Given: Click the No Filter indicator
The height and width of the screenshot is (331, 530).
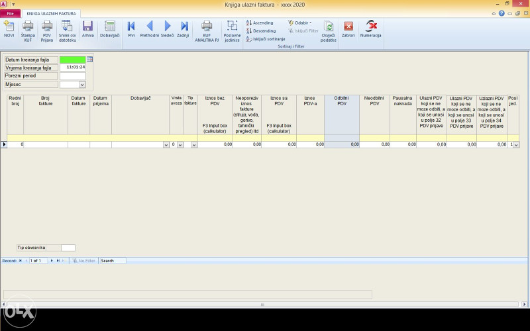Looking at the screenshot, I should 84,261.
